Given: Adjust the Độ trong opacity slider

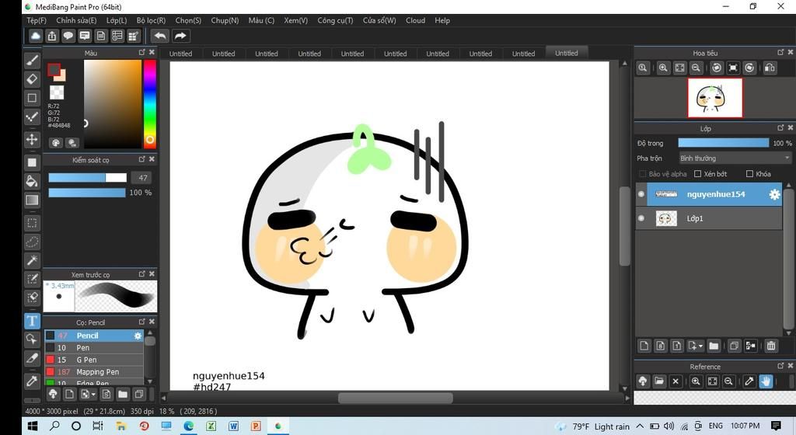Looking at the screenshot, I should tap(724, 143).
